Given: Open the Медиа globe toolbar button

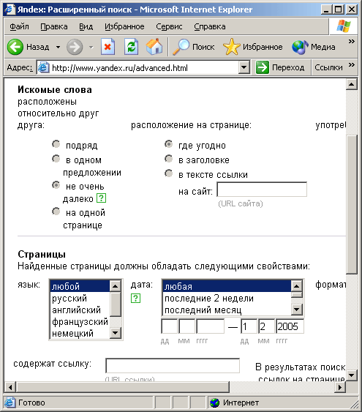Looking at the screenshot, I should pyautogui.click(x=314, y=47).
